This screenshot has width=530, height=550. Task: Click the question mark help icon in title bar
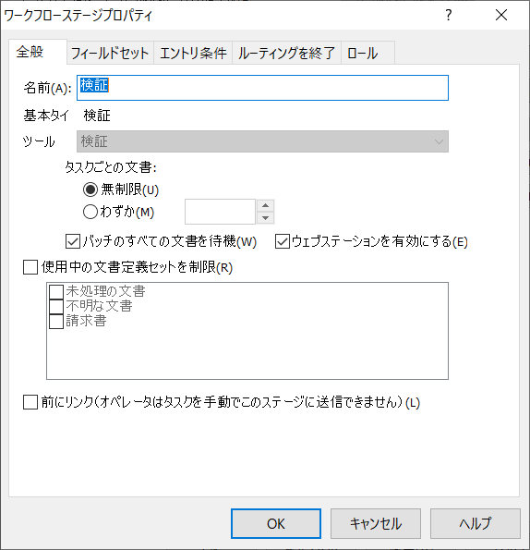tap(449, 15)
